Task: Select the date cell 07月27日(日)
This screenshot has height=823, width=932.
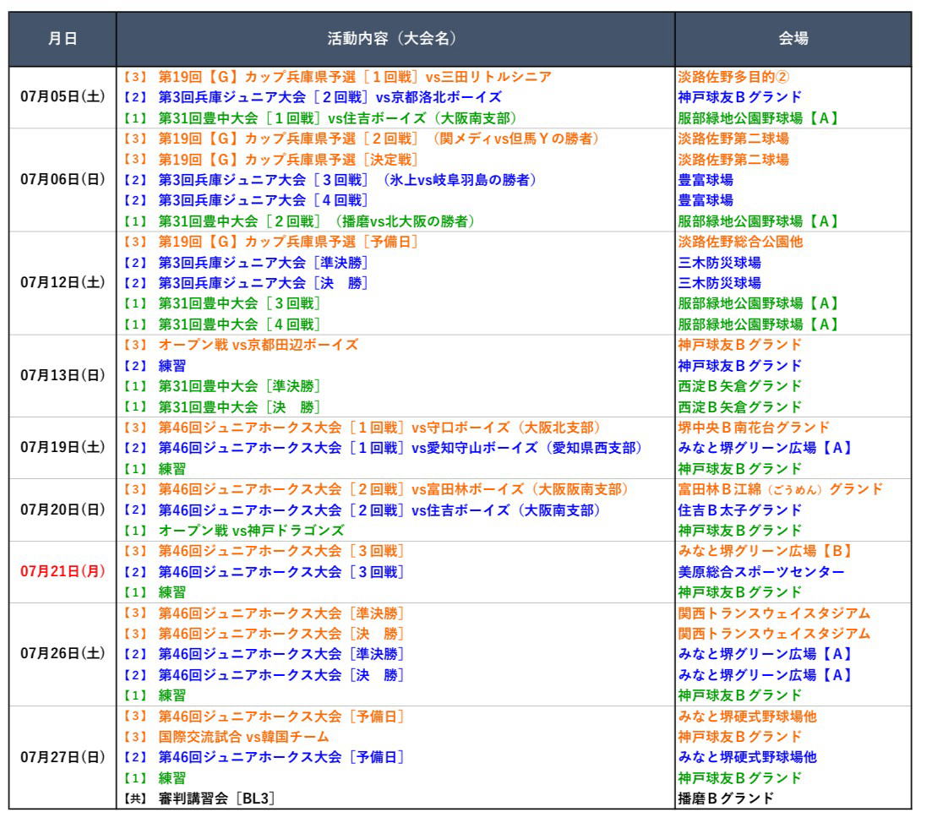Action: point(63,757)
